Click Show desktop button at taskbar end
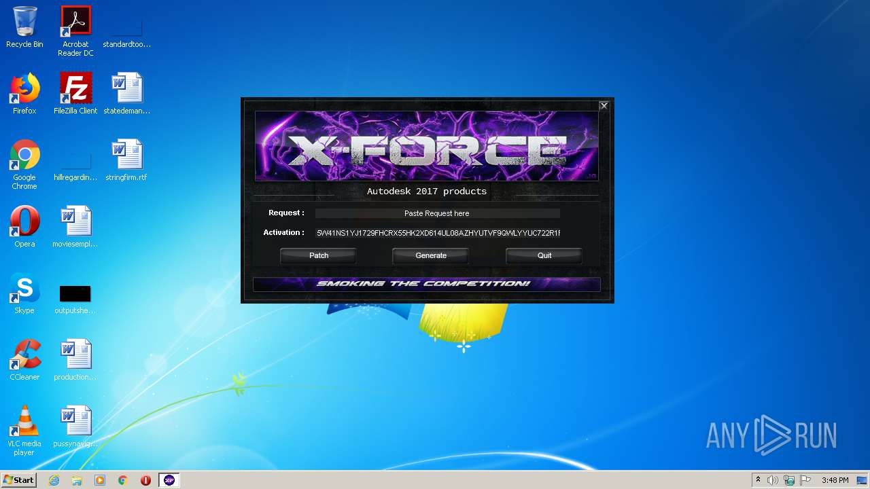 [863, 480]
